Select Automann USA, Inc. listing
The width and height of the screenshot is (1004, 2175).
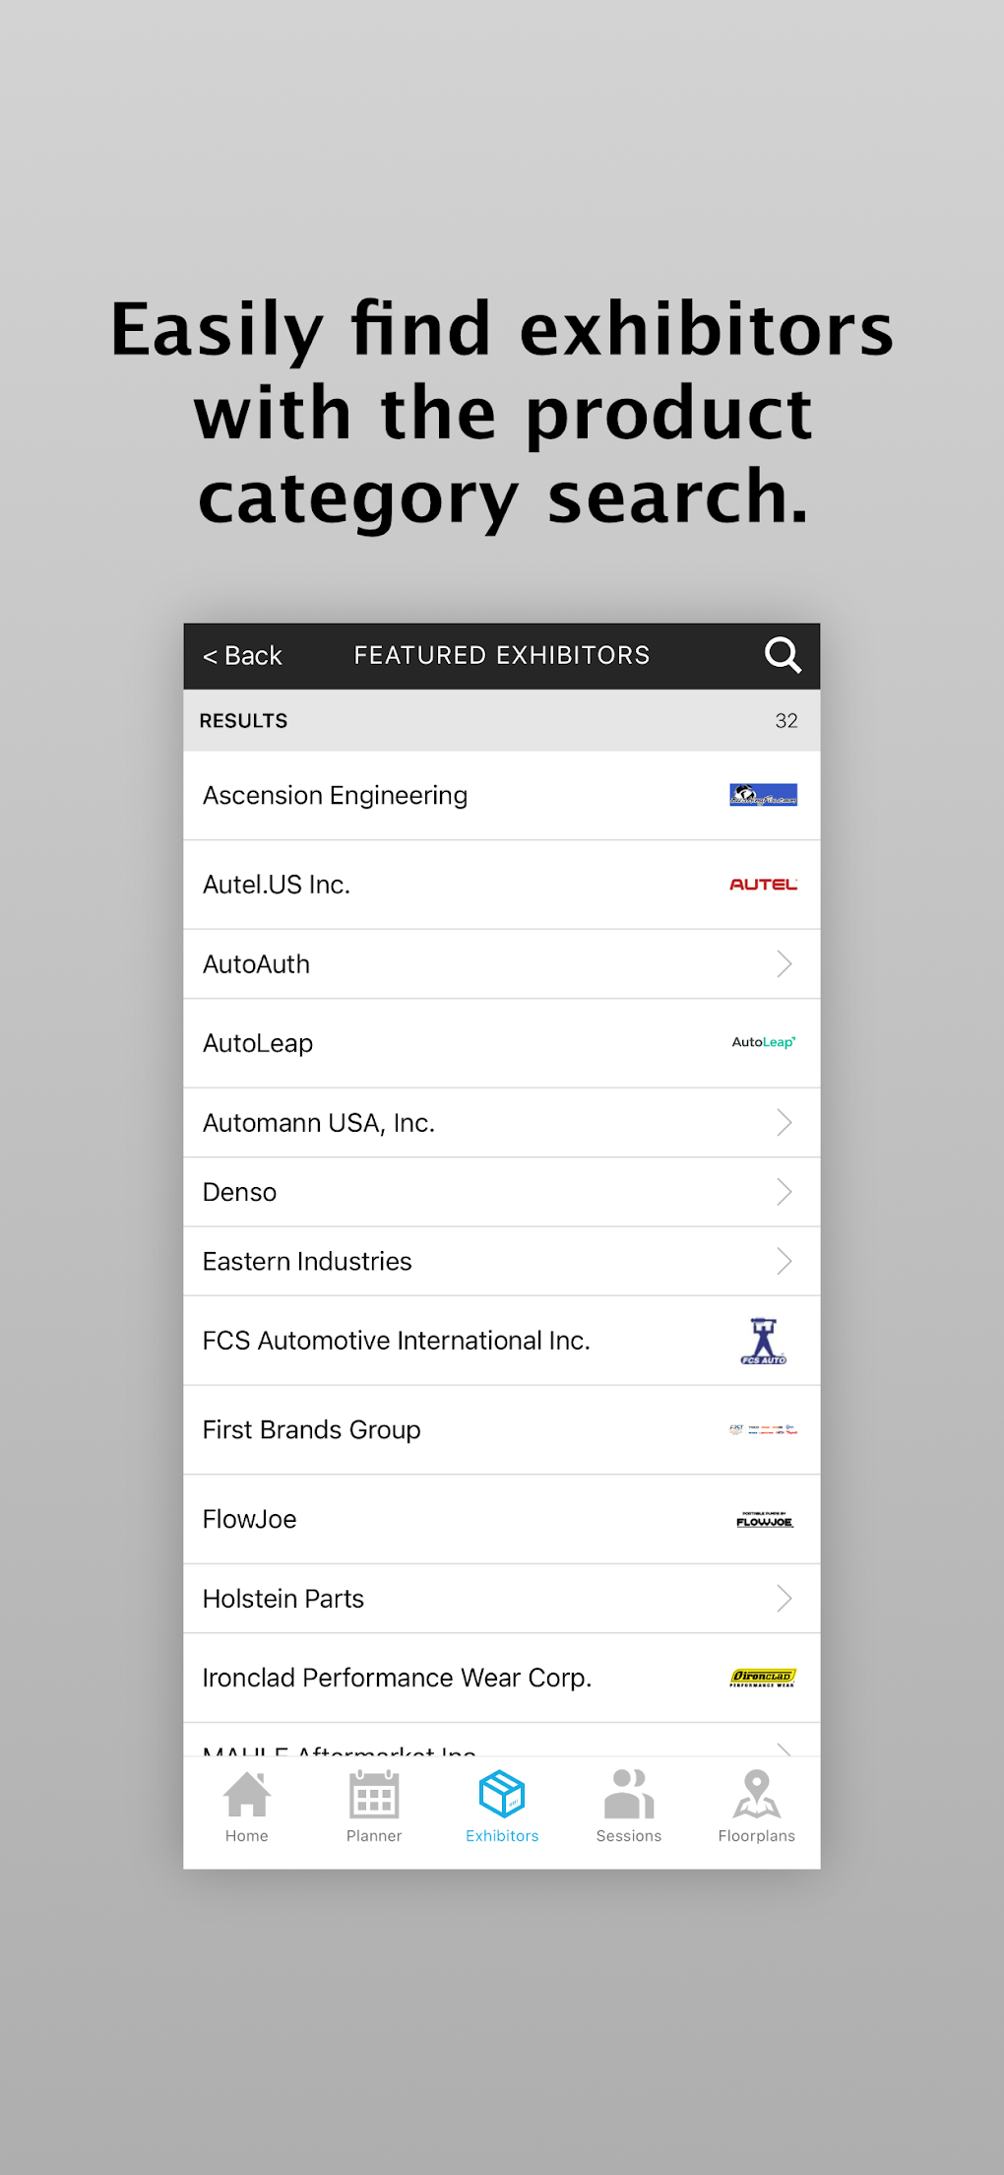(x=318, y=1123)
